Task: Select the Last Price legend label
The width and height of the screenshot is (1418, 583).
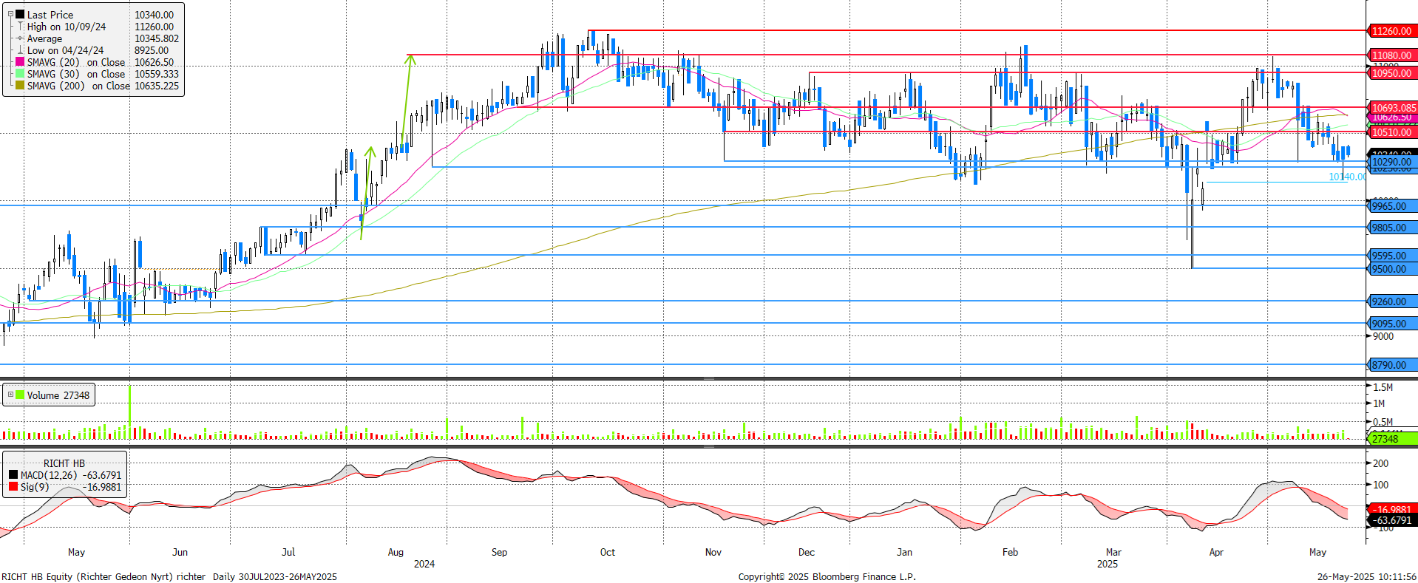Action: (50, 15)
